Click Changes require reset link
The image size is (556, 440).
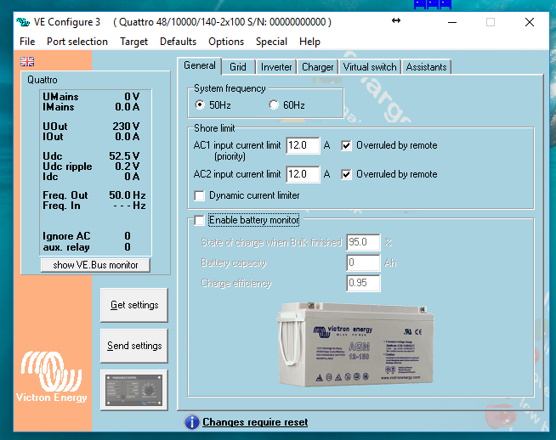(x=255, y=422)
